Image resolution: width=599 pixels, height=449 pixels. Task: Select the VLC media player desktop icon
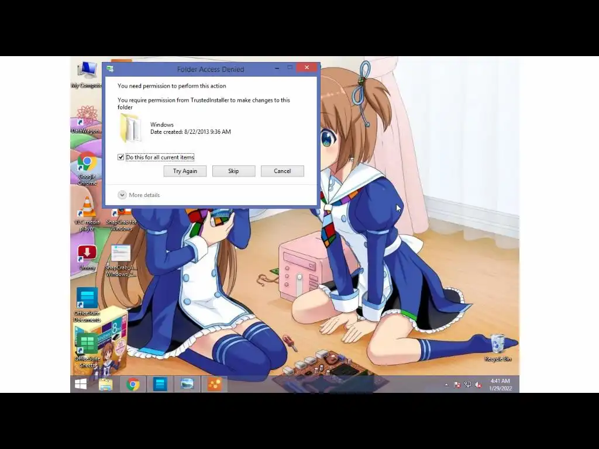pyautogui.click(x=87, y=214)
